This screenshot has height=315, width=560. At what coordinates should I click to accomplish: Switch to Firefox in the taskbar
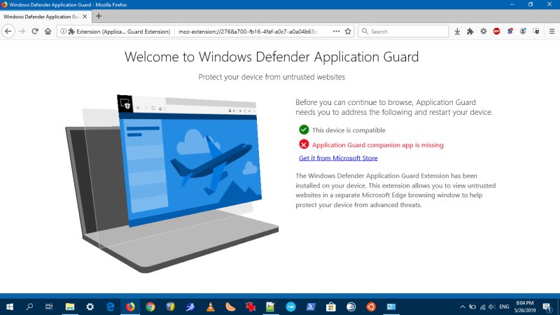click(x=130, y=307)
